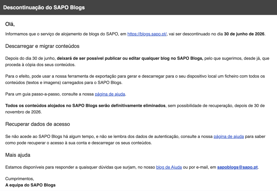Click the paragraph starting Para o efeito
Viewport: 277px width, 191px height.
[x=108, y=76]
